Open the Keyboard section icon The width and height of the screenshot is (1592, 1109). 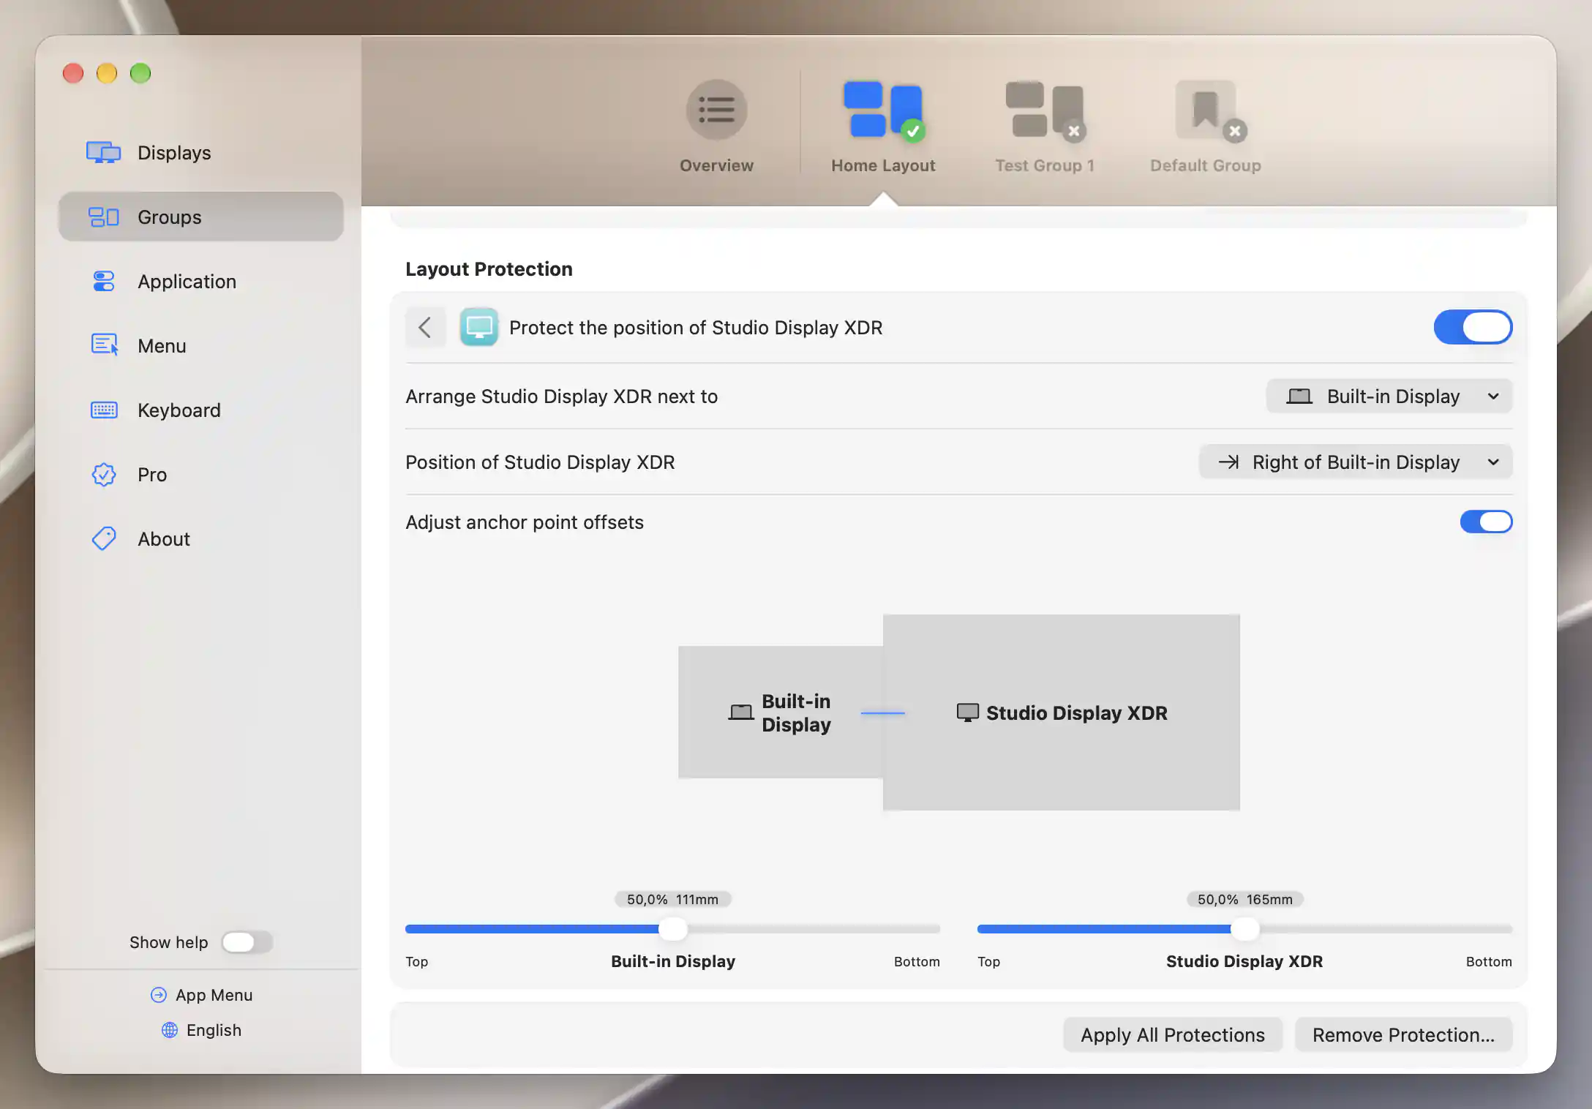click(103, 410)
